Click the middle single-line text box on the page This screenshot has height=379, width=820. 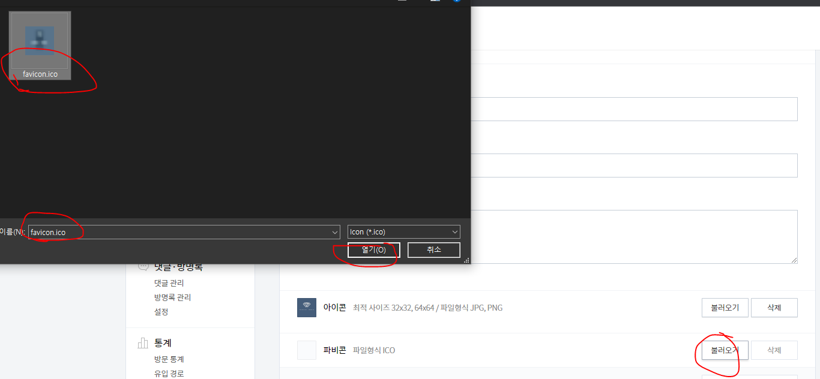(x=634, y=166)
